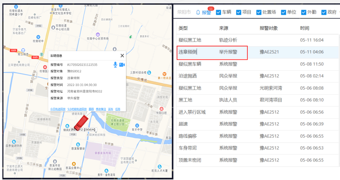Close the 车辆信息 popup
Image resolution: width=340 pixels, height=180 pixels.
click(x=122, y=55)
